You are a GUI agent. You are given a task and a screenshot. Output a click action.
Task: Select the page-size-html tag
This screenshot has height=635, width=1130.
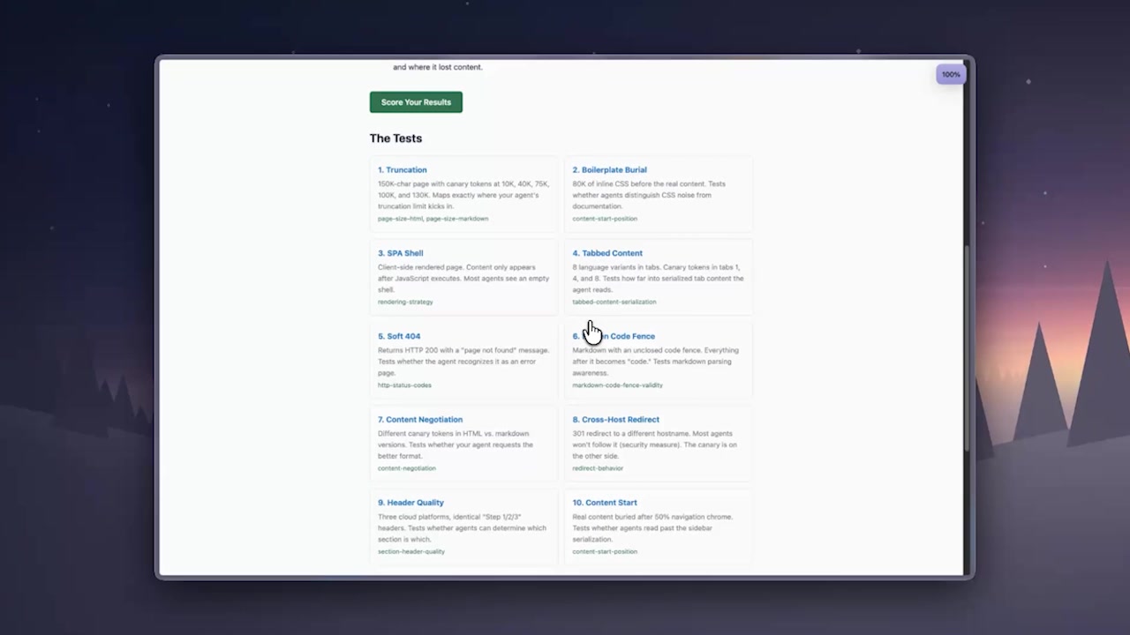click(400, 218)
